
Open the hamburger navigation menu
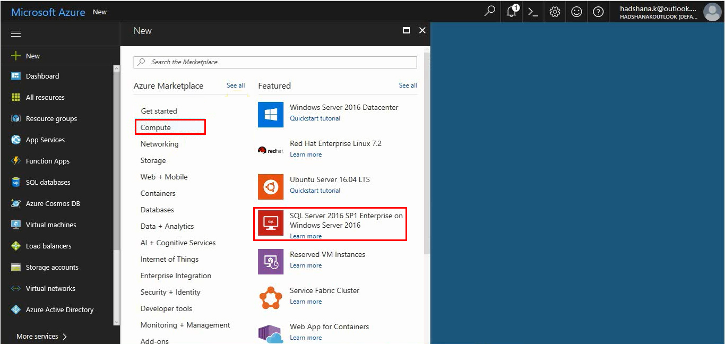pyautogui.click(x=15, y=33)
